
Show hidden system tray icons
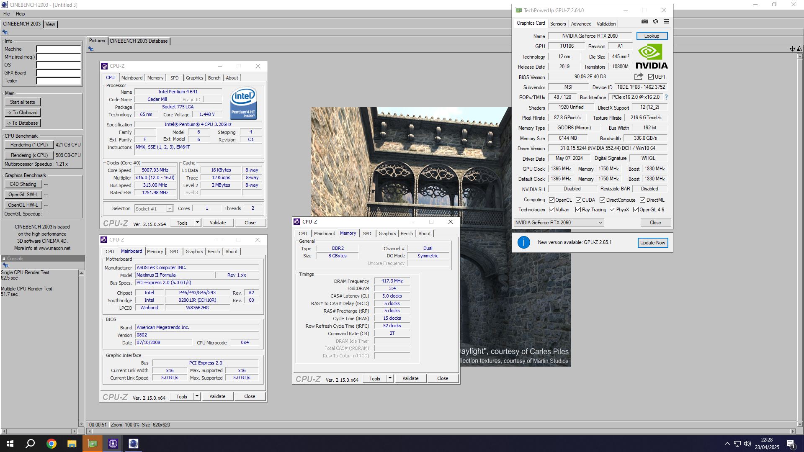coord(727,444)
